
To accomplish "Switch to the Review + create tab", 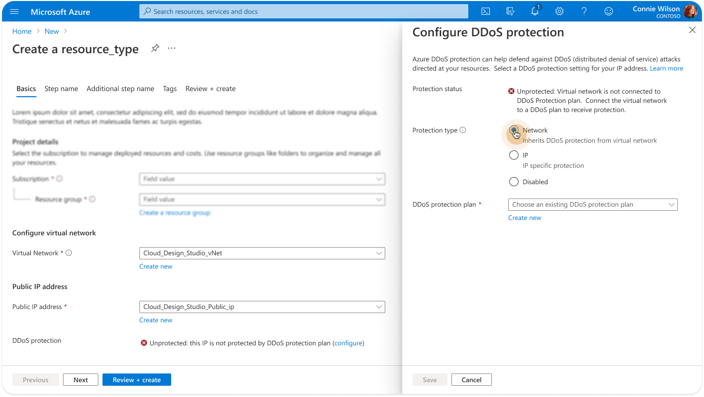I will [211, 89].
